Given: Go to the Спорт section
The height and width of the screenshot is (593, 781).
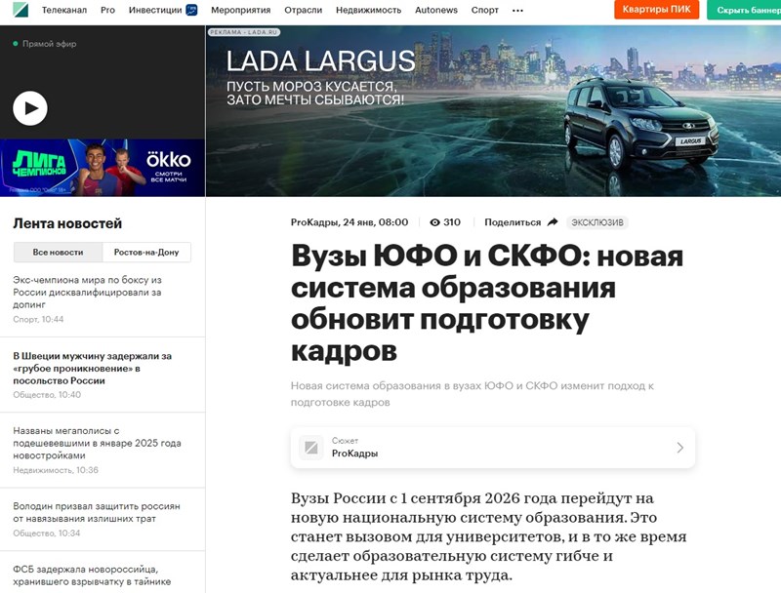Looking at the screenshot, I should (484, 10).
